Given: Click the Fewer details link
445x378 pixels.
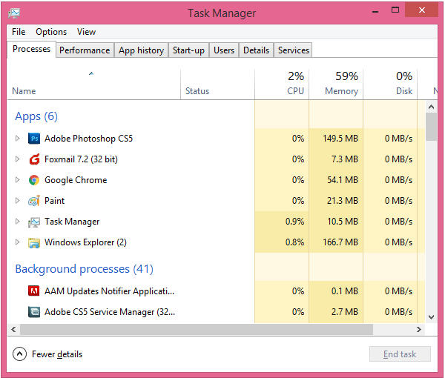Looking at the screenshot, I should tap(57, 354).
